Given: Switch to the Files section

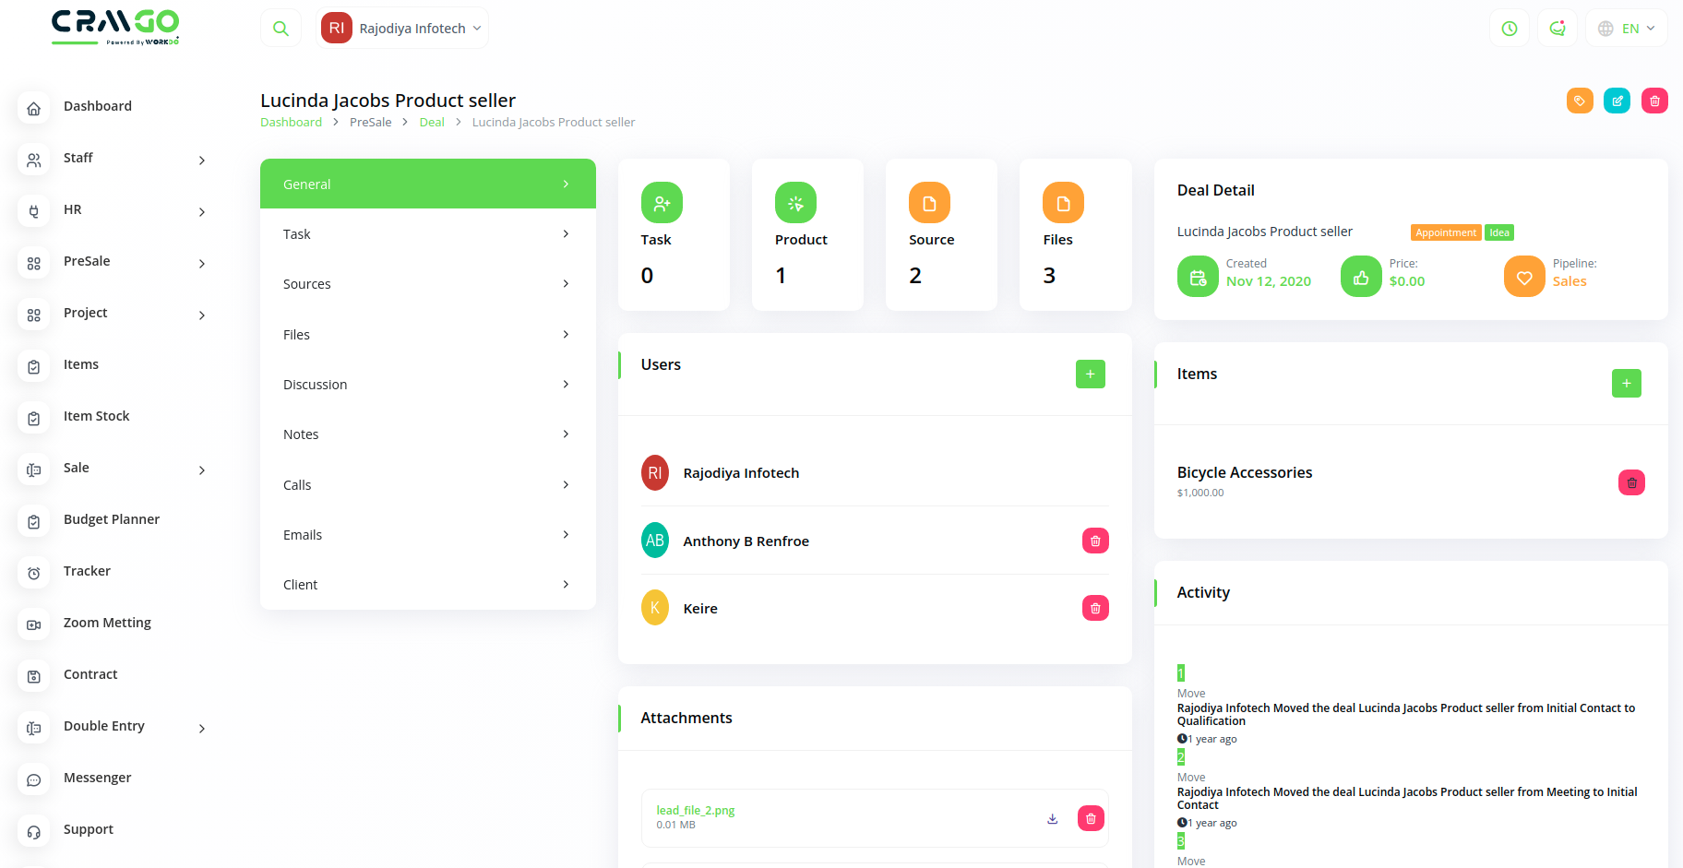Looking at the screenshot, I should click(428, 335).
